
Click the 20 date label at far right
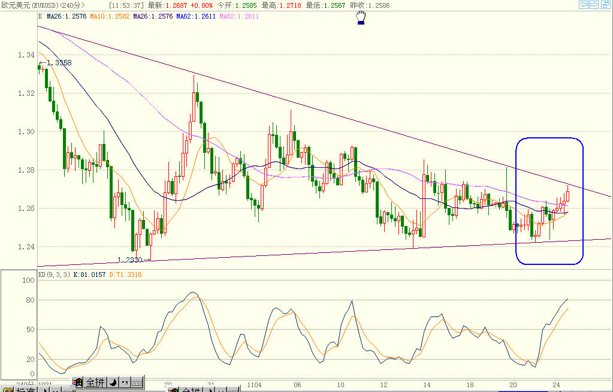tap(513, 385)
